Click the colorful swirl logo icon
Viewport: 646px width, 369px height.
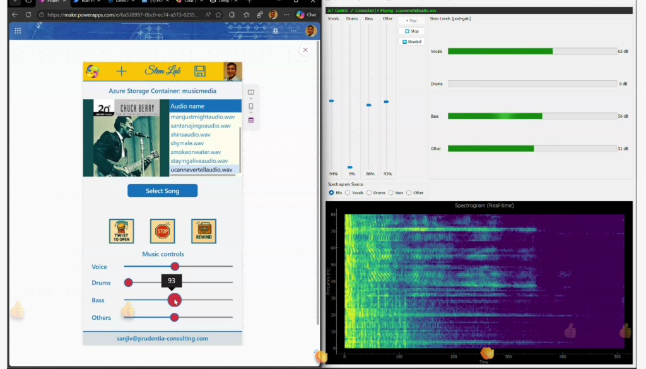tap(92, 71)
